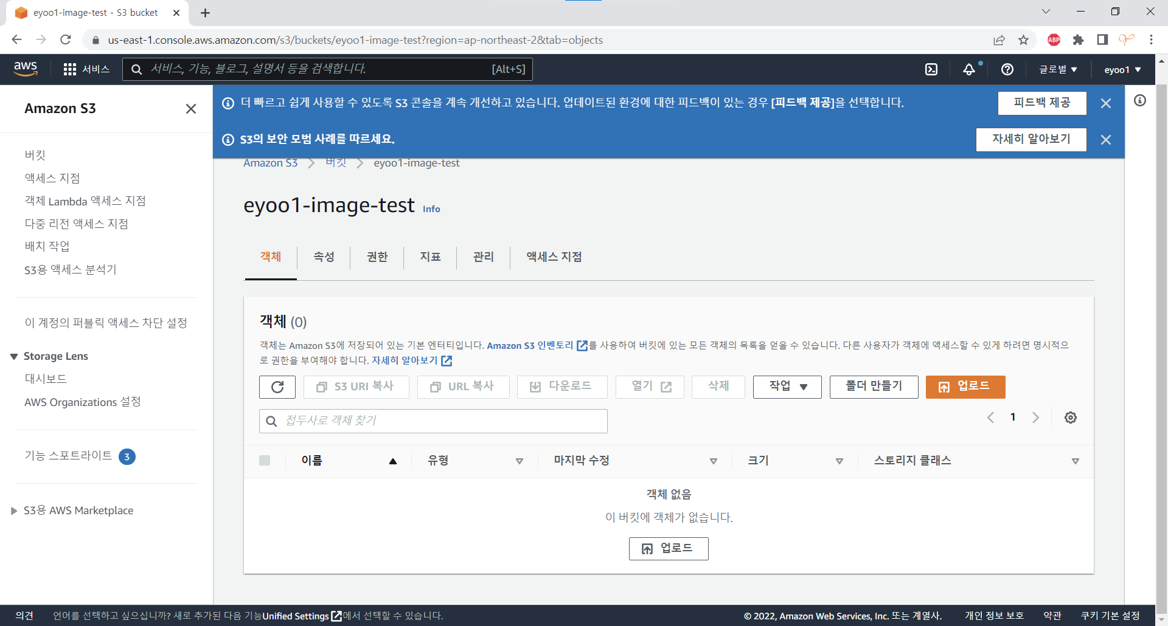
Task: Click the AWS logo home icon
Action: click(x=26, y=69)
